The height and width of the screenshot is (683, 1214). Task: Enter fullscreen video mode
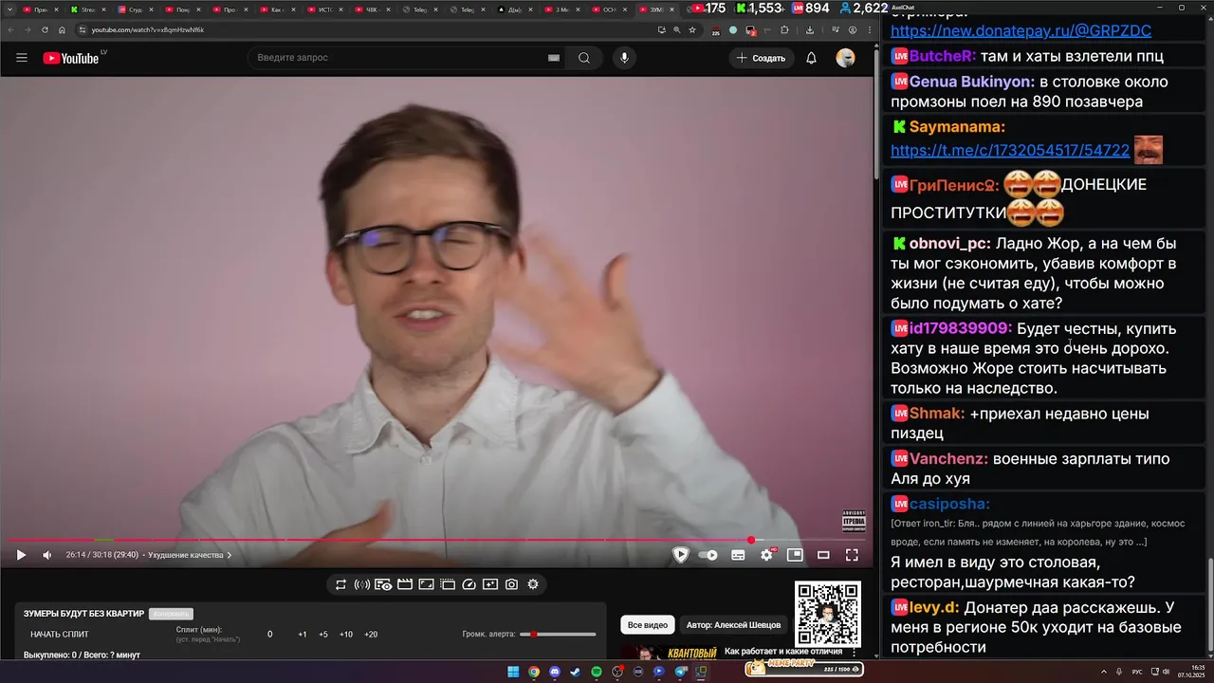852,555
